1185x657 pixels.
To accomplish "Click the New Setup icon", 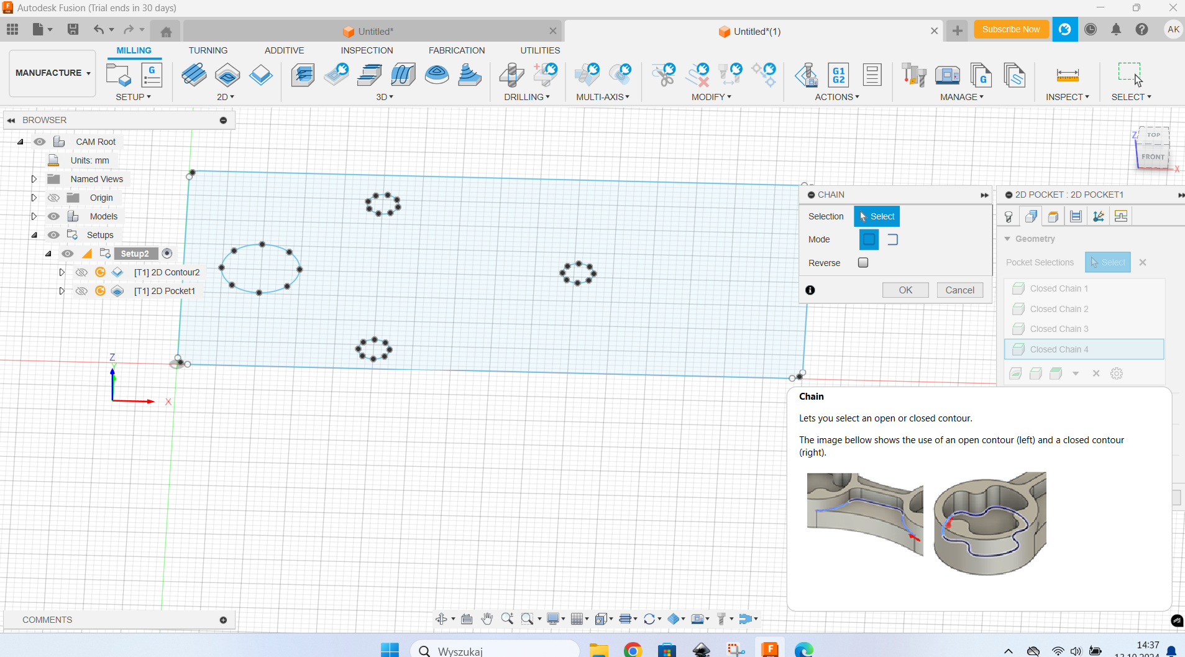I will coord(118,75).
